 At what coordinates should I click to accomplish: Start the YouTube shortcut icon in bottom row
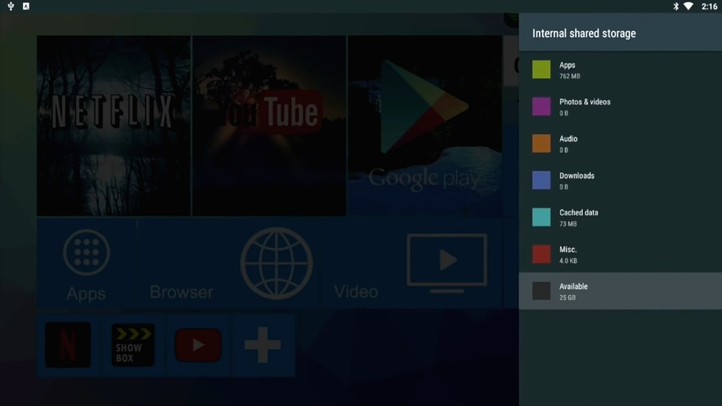coord(198,345)
